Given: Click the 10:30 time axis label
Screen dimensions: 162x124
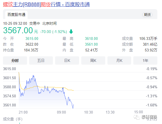Looking at the screenshot, I should point(88,112).
